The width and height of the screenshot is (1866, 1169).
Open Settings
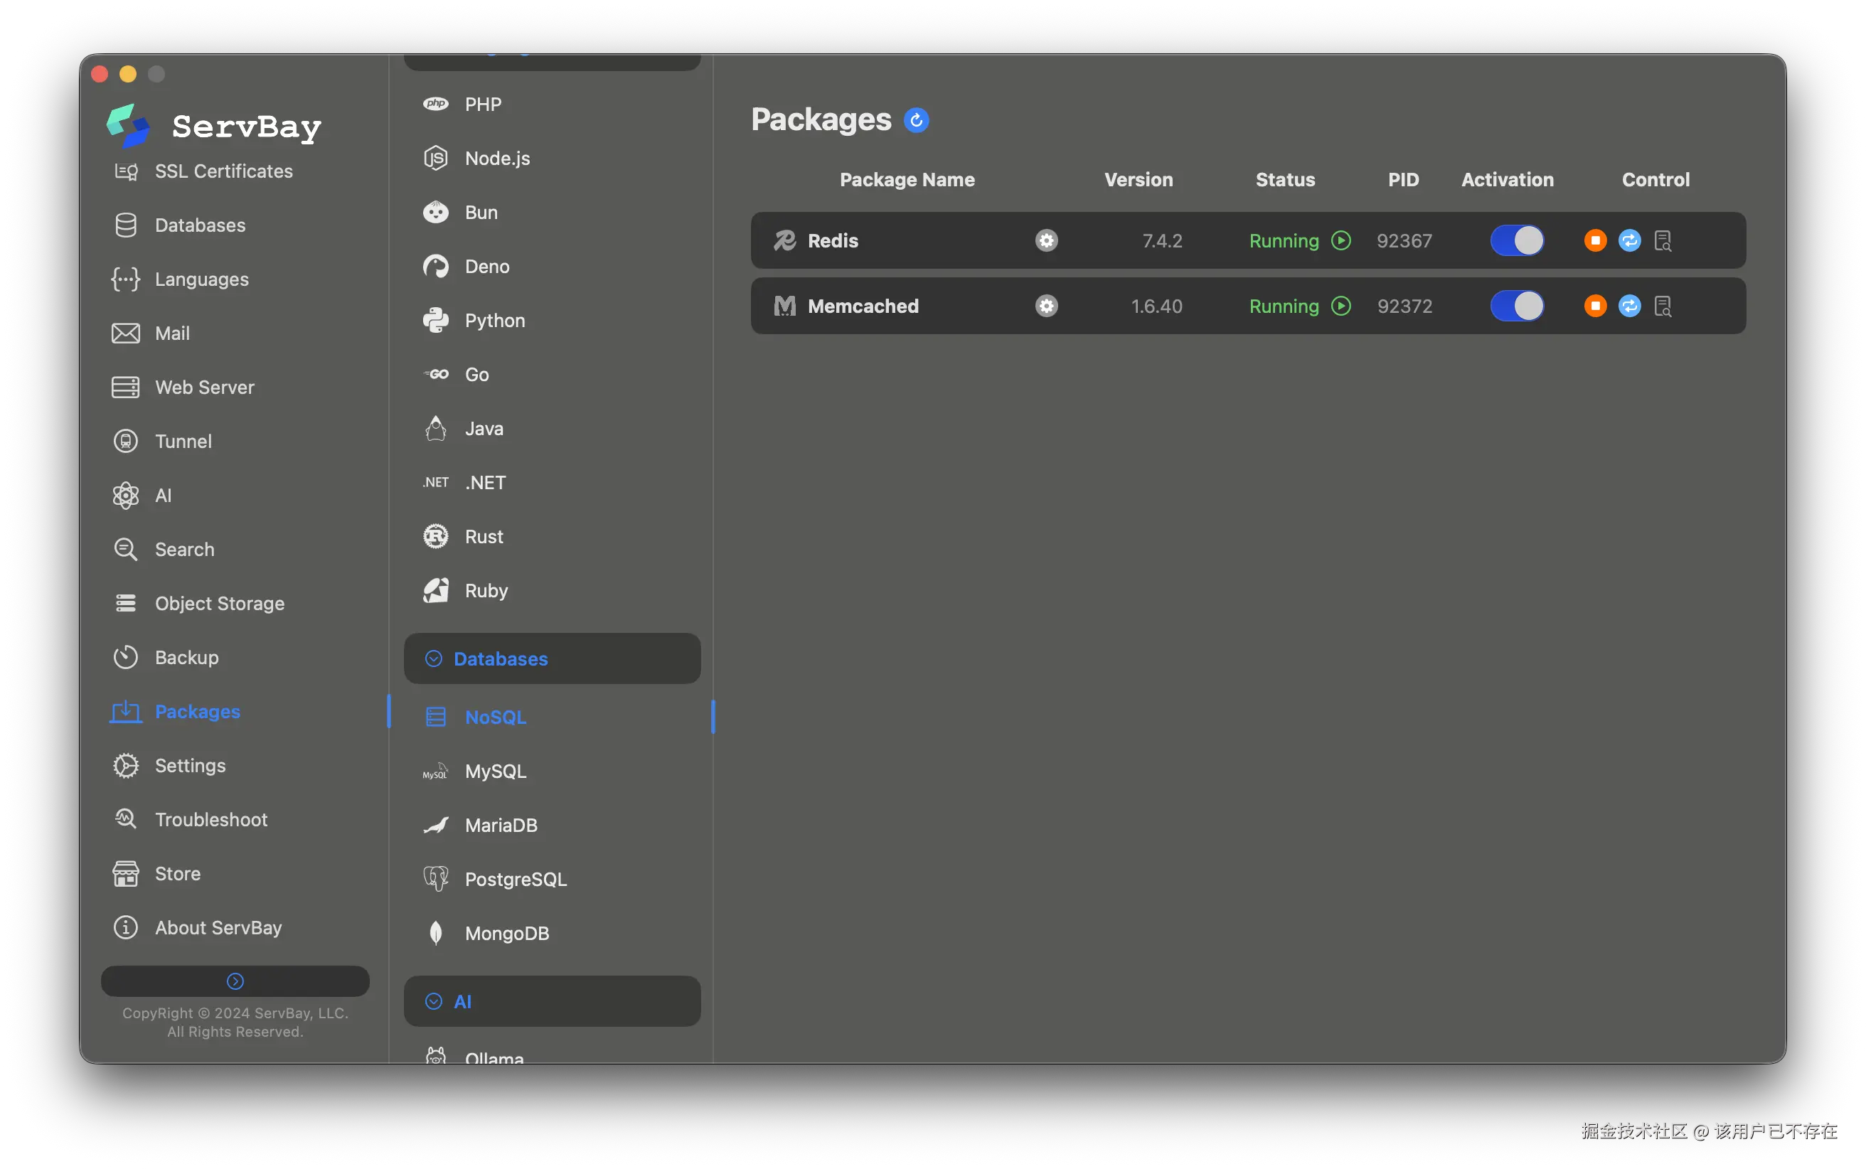coord(169,767)
